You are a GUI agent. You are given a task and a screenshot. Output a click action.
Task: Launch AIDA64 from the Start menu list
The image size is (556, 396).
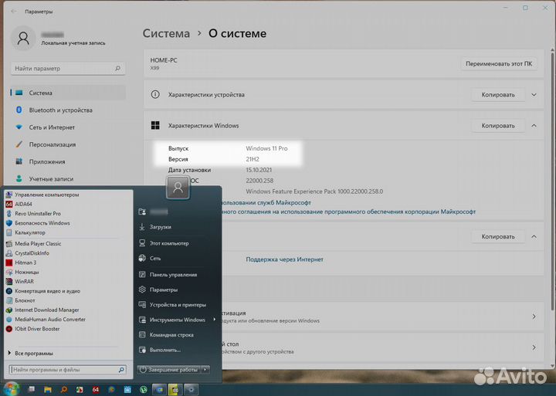(19, 204)
